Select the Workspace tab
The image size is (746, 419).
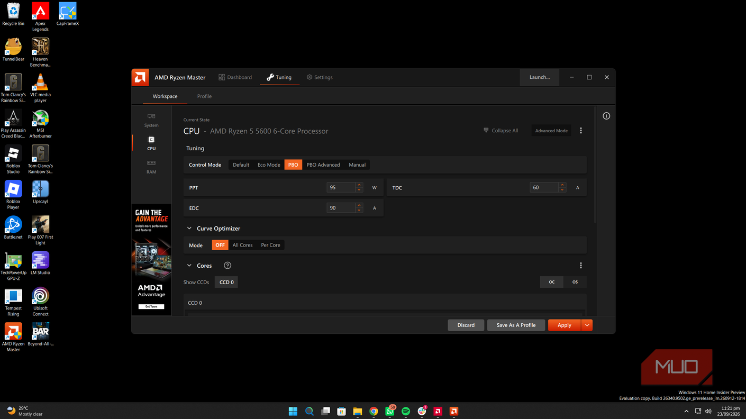[x=165, y=96]
